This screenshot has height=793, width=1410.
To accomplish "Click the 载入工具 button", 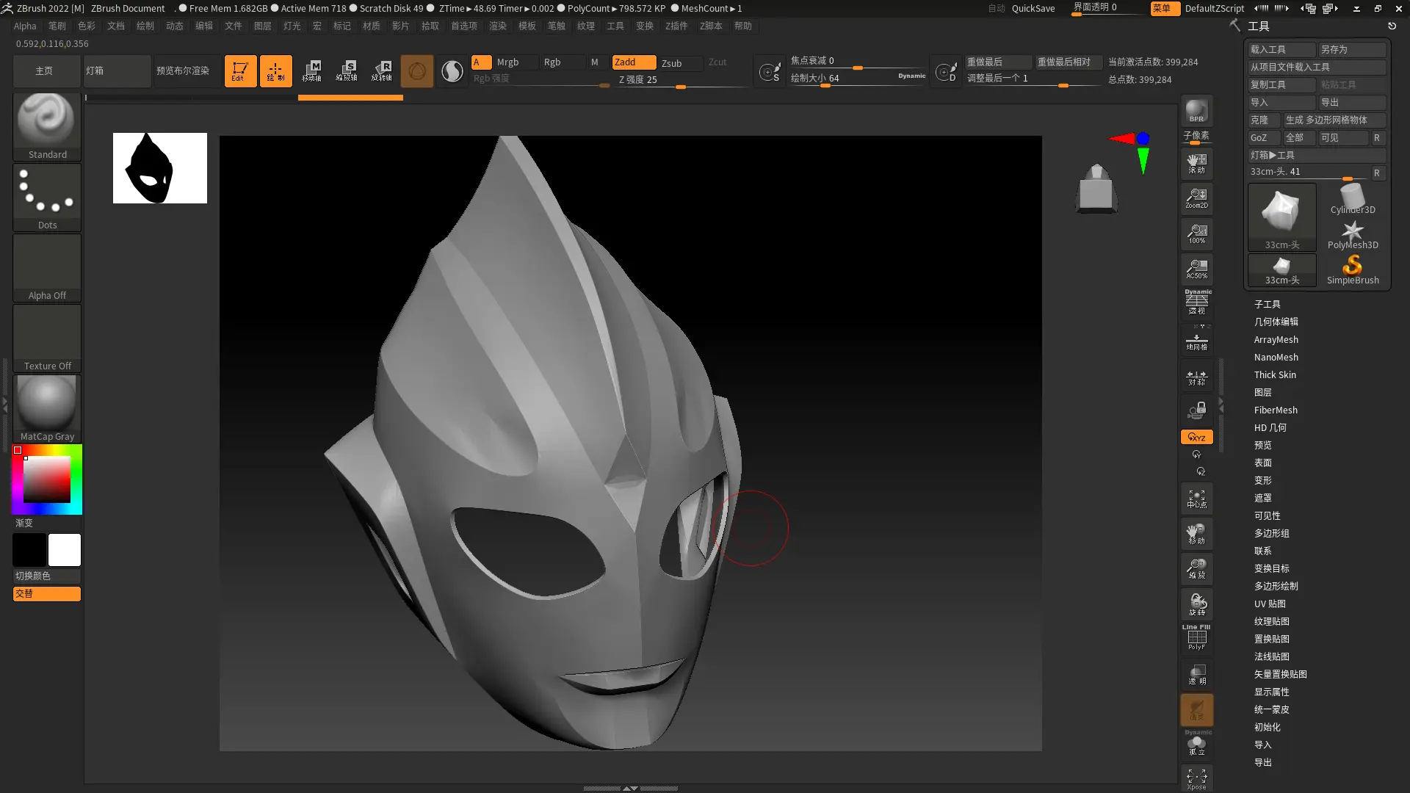I will click(1282, 49).
